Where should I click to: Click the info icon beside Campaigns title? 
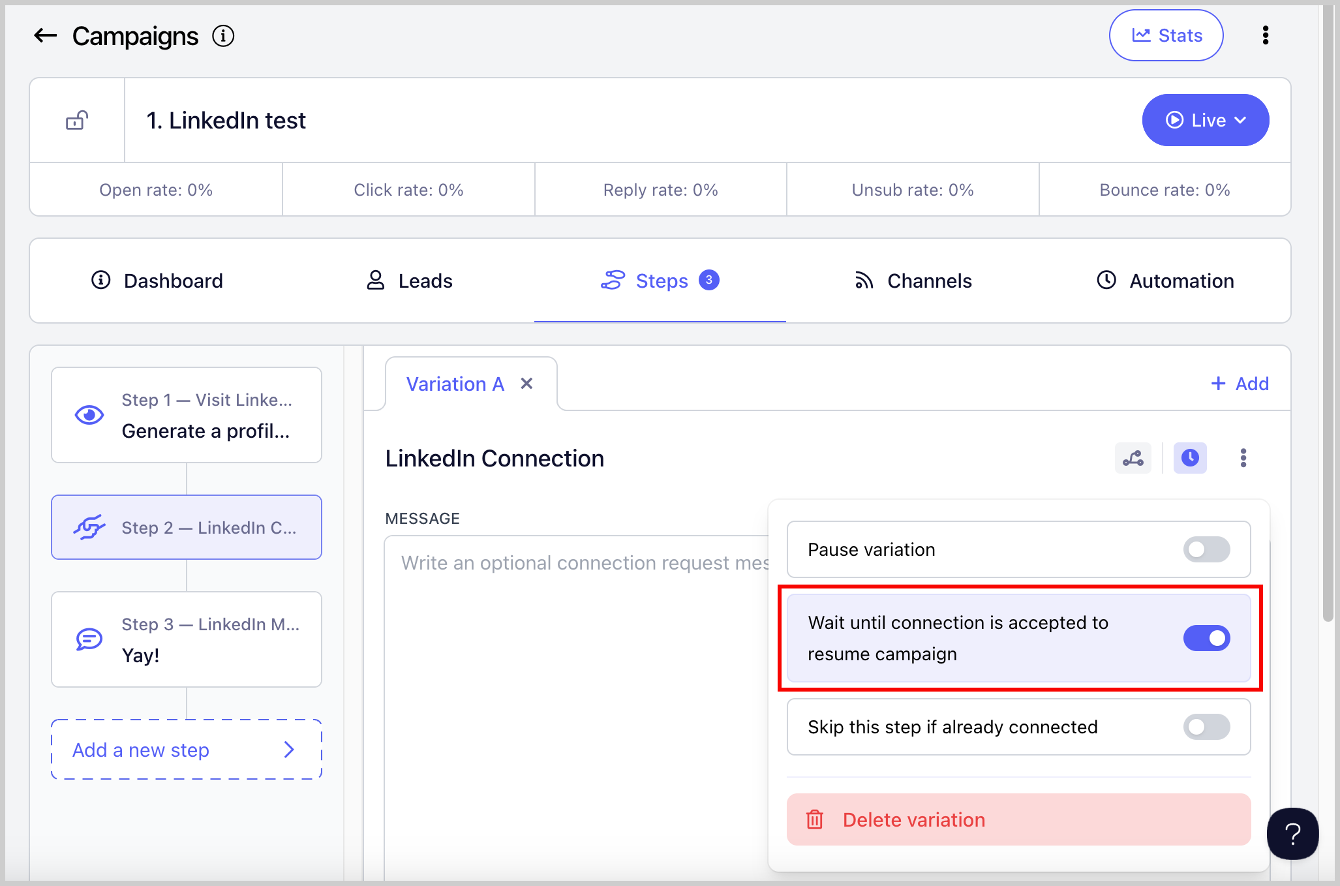point(223,36)
